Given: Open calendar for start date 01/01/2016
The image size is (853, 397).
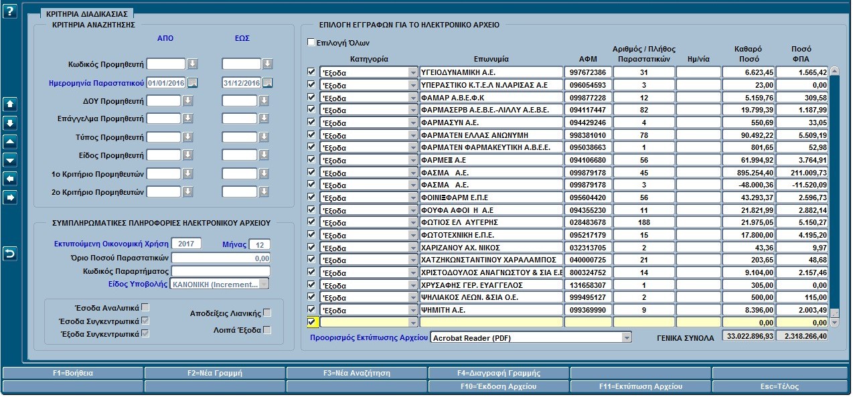Looking at the screenshot, I should [193, 83].
